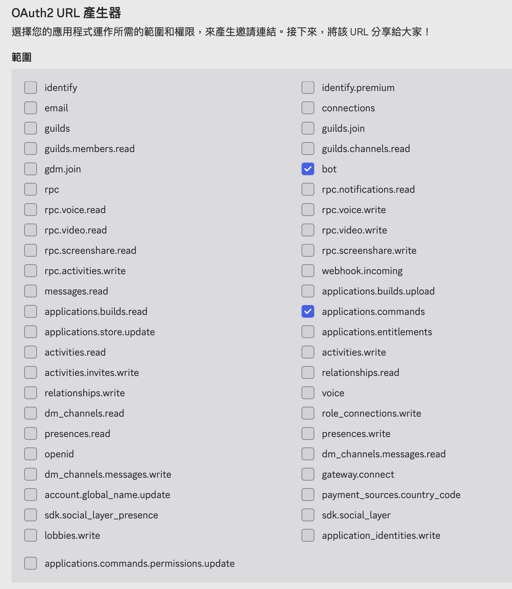Check the rpc.voice.write scope
Image resolution: width=512 pixels, height=589 pixels.
(308, 210)
